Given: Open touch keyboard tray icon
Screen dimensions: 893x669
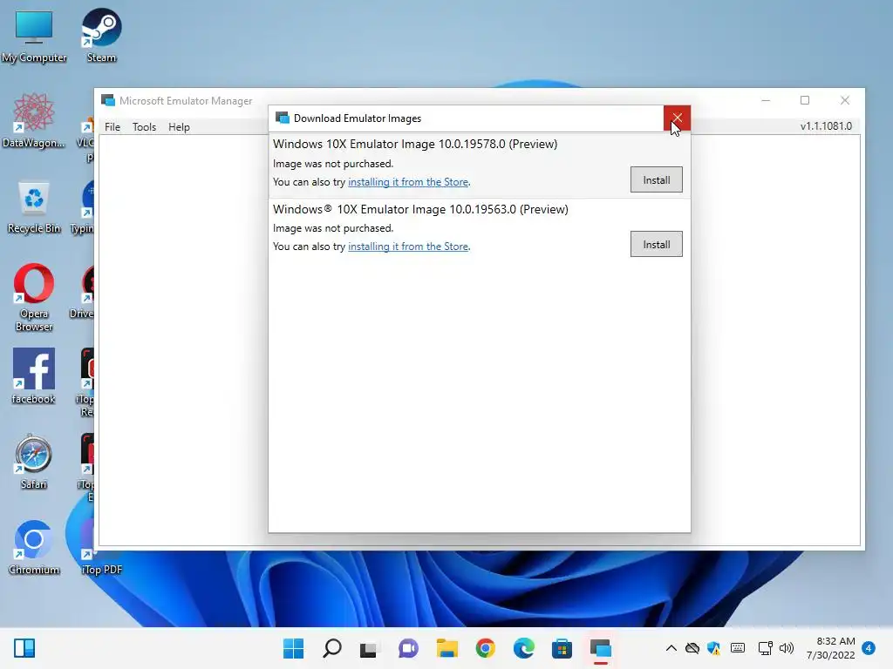Looking at the screenshot, I should 738,648.
